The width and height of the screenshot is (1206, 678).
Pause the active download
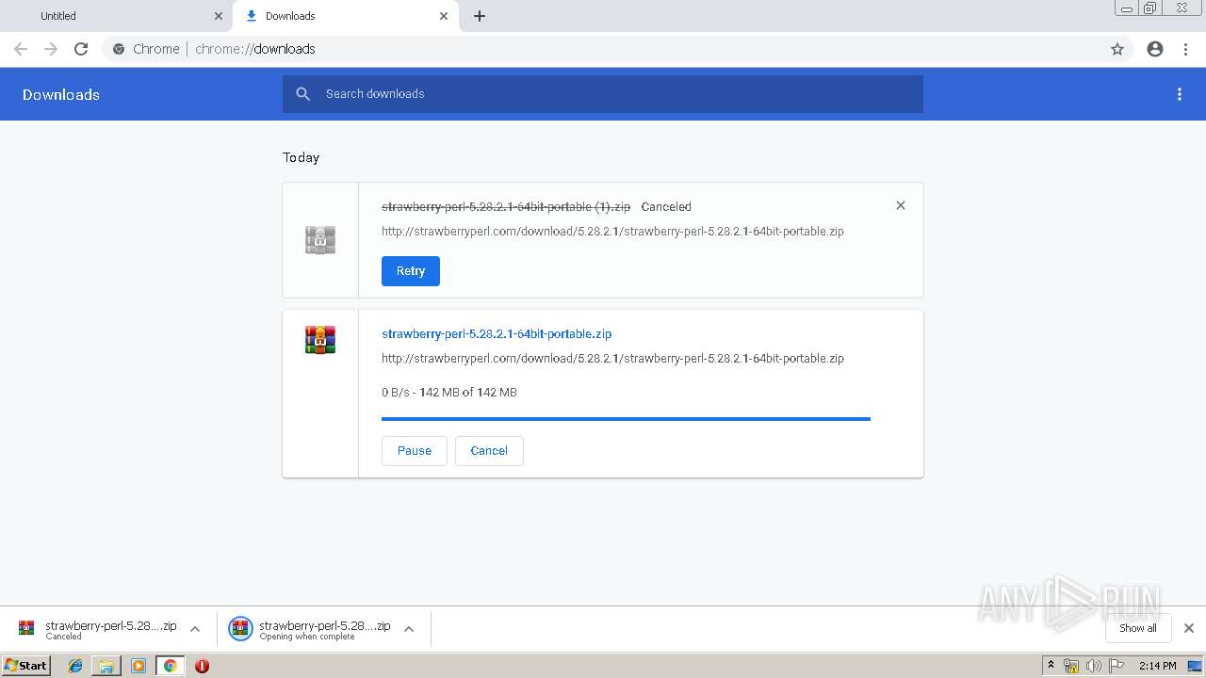[x=415, y=451]
